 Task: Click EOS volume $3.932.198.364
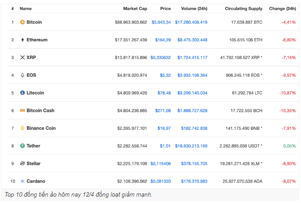[192, 75]
